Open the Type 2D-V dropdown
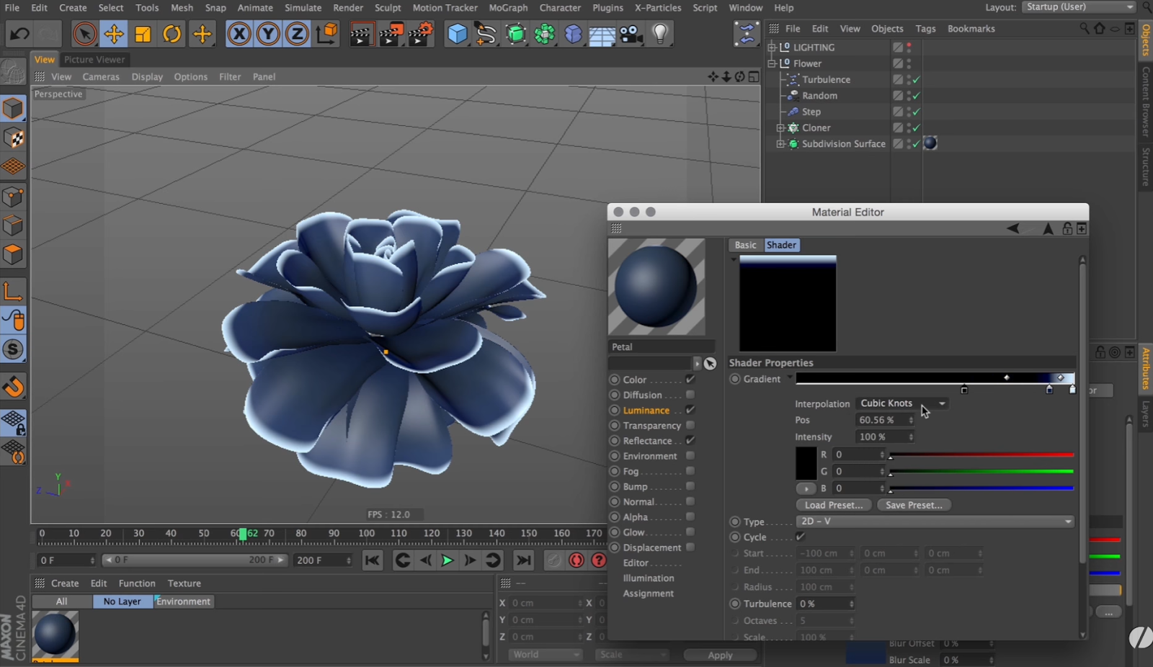The height and width of the screenshot is (667, 1153). click(x=935, y=521)
